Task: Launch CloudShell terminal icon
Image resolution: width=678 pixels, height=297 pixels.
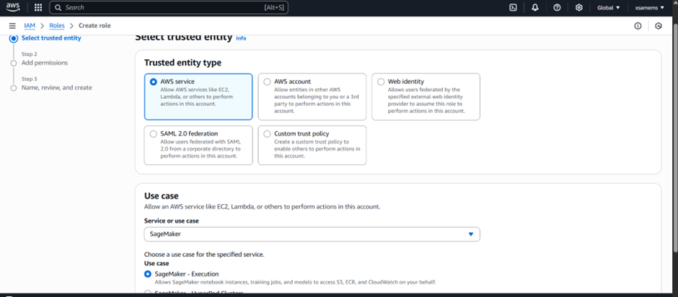Action: click(514, 7)
